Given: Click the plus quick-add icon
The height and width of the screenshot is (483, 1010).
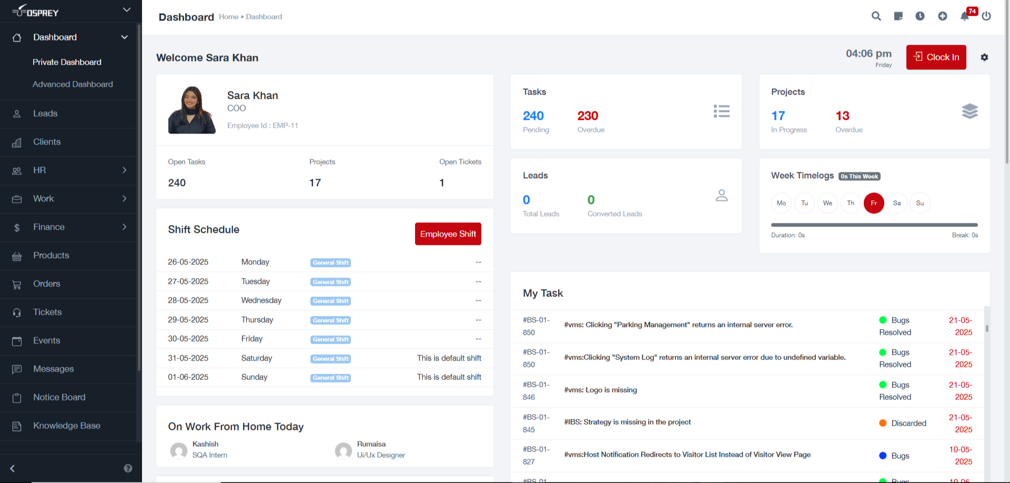Looking at the screenshot, I should (942, 16).
